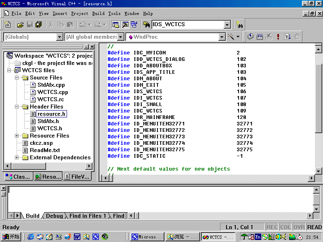Screen dimensions: 323x242
Task: Open the (Globals) class dropdown
Action: 59,37
